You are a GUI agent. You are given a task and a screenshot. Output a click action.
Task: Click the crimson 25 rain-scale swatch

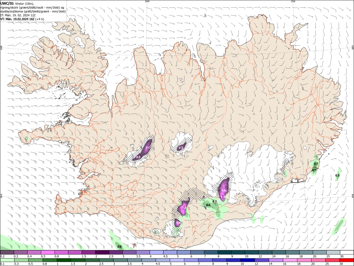332,260
